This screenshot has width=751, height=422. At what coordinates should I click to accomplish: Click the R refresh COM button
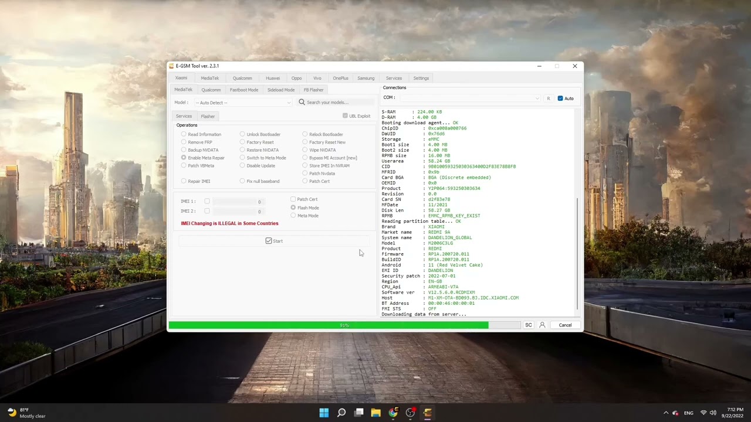[x=549, y=98]
